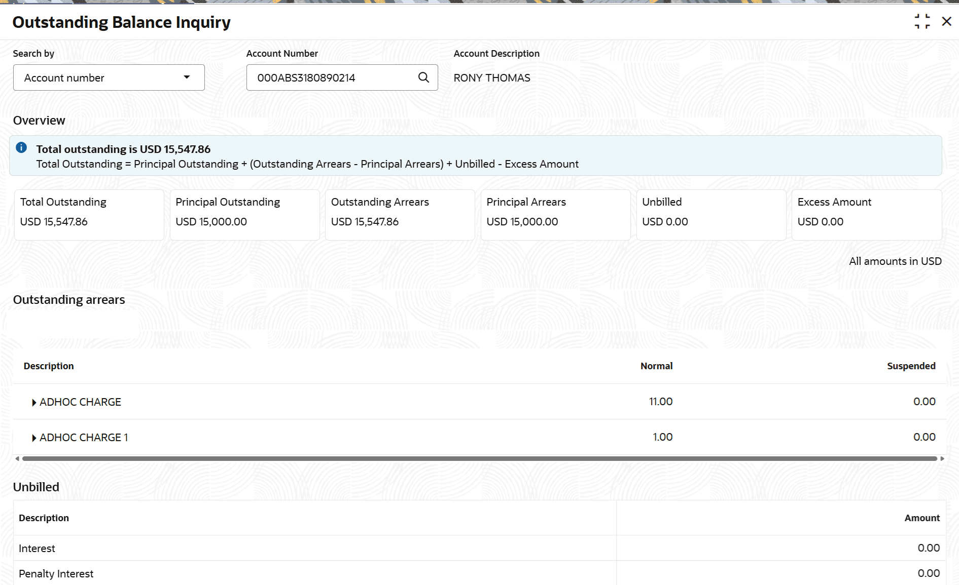This screenshot has width=959, height=585.
Task: Click the RONY THOMAS account description
Action: point(492,77)
